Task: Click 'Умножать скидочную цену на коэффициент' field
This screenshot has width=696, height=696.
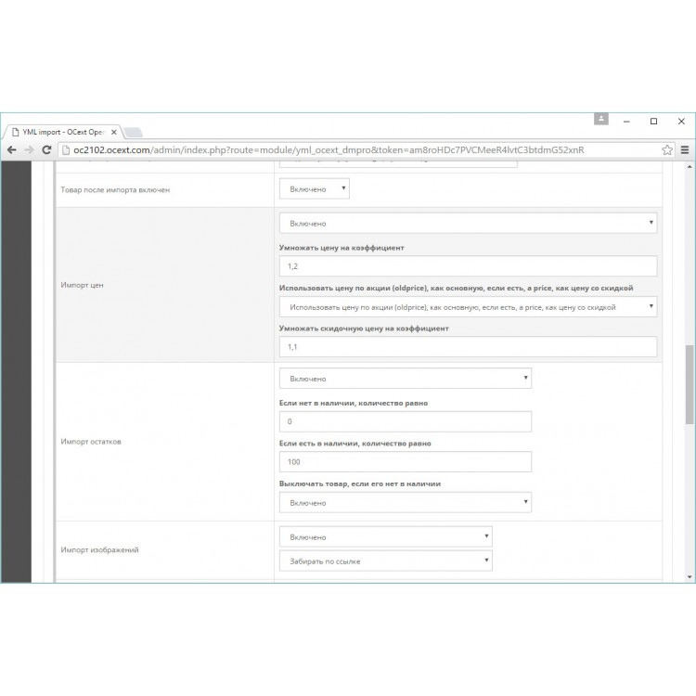Action: (x=468, y=347)
